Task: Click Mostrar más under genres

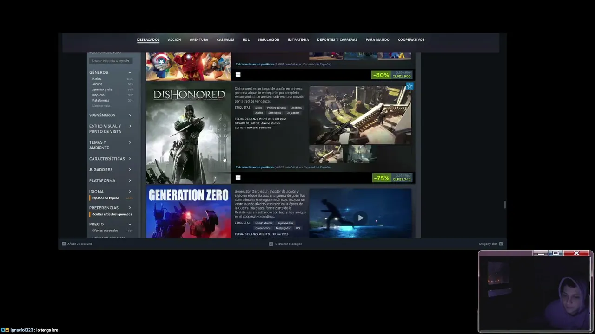Action: point(101,106)
